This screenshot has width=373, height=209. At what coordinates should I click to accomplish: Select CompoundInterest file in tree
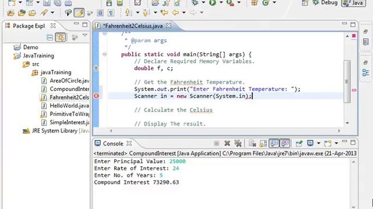coord(65,89)
